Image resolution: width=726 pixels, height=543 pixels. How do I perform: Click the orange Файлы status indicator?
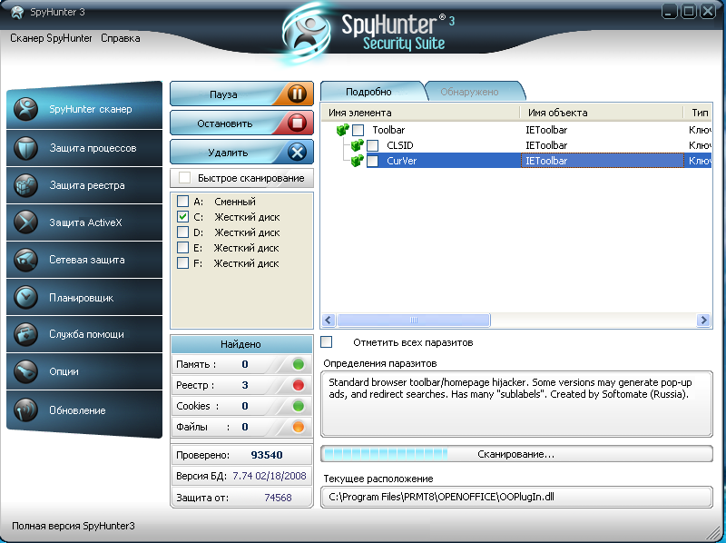click(x=299, y=427)
